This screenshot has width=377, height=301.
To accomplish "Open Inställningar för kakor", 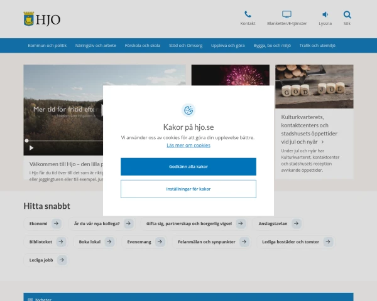I will pos(188,189).
